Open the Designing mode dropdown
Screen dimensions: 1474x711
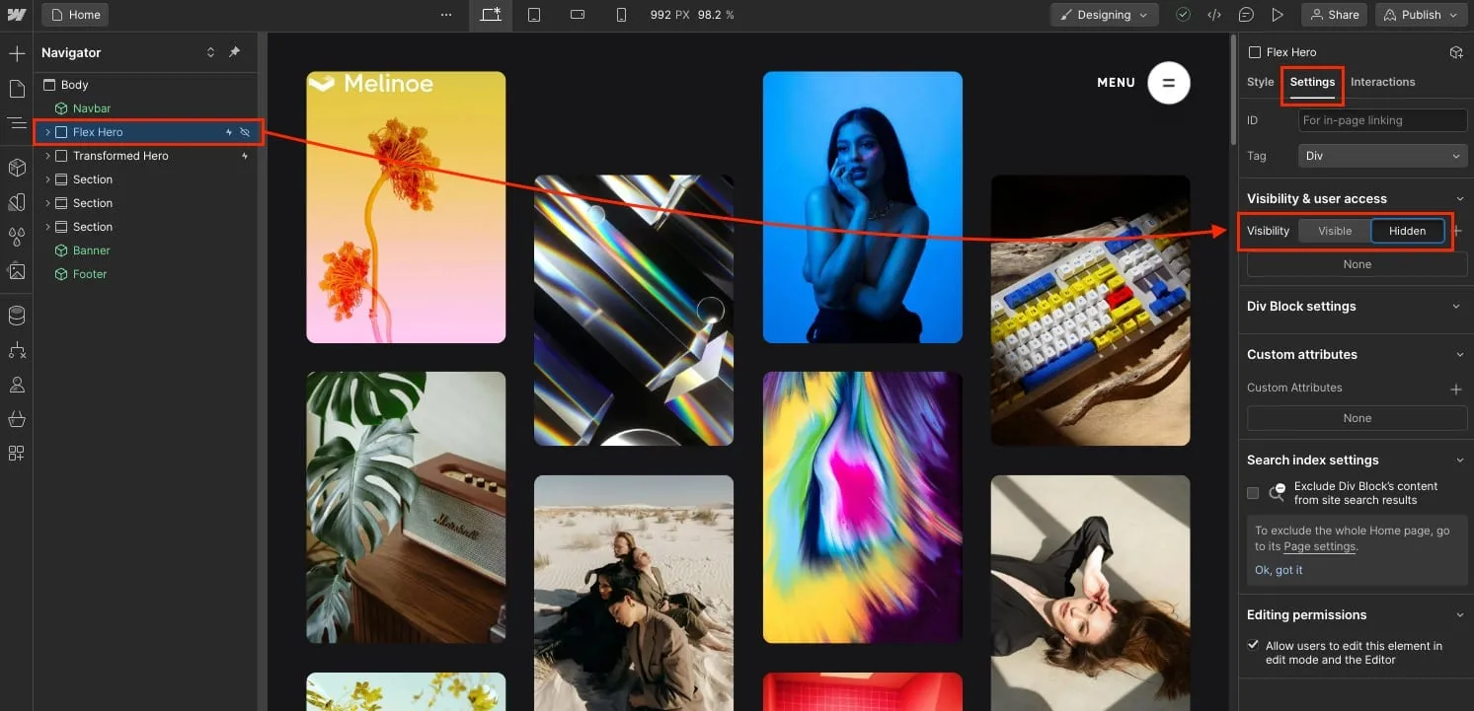coord(1104,15)
